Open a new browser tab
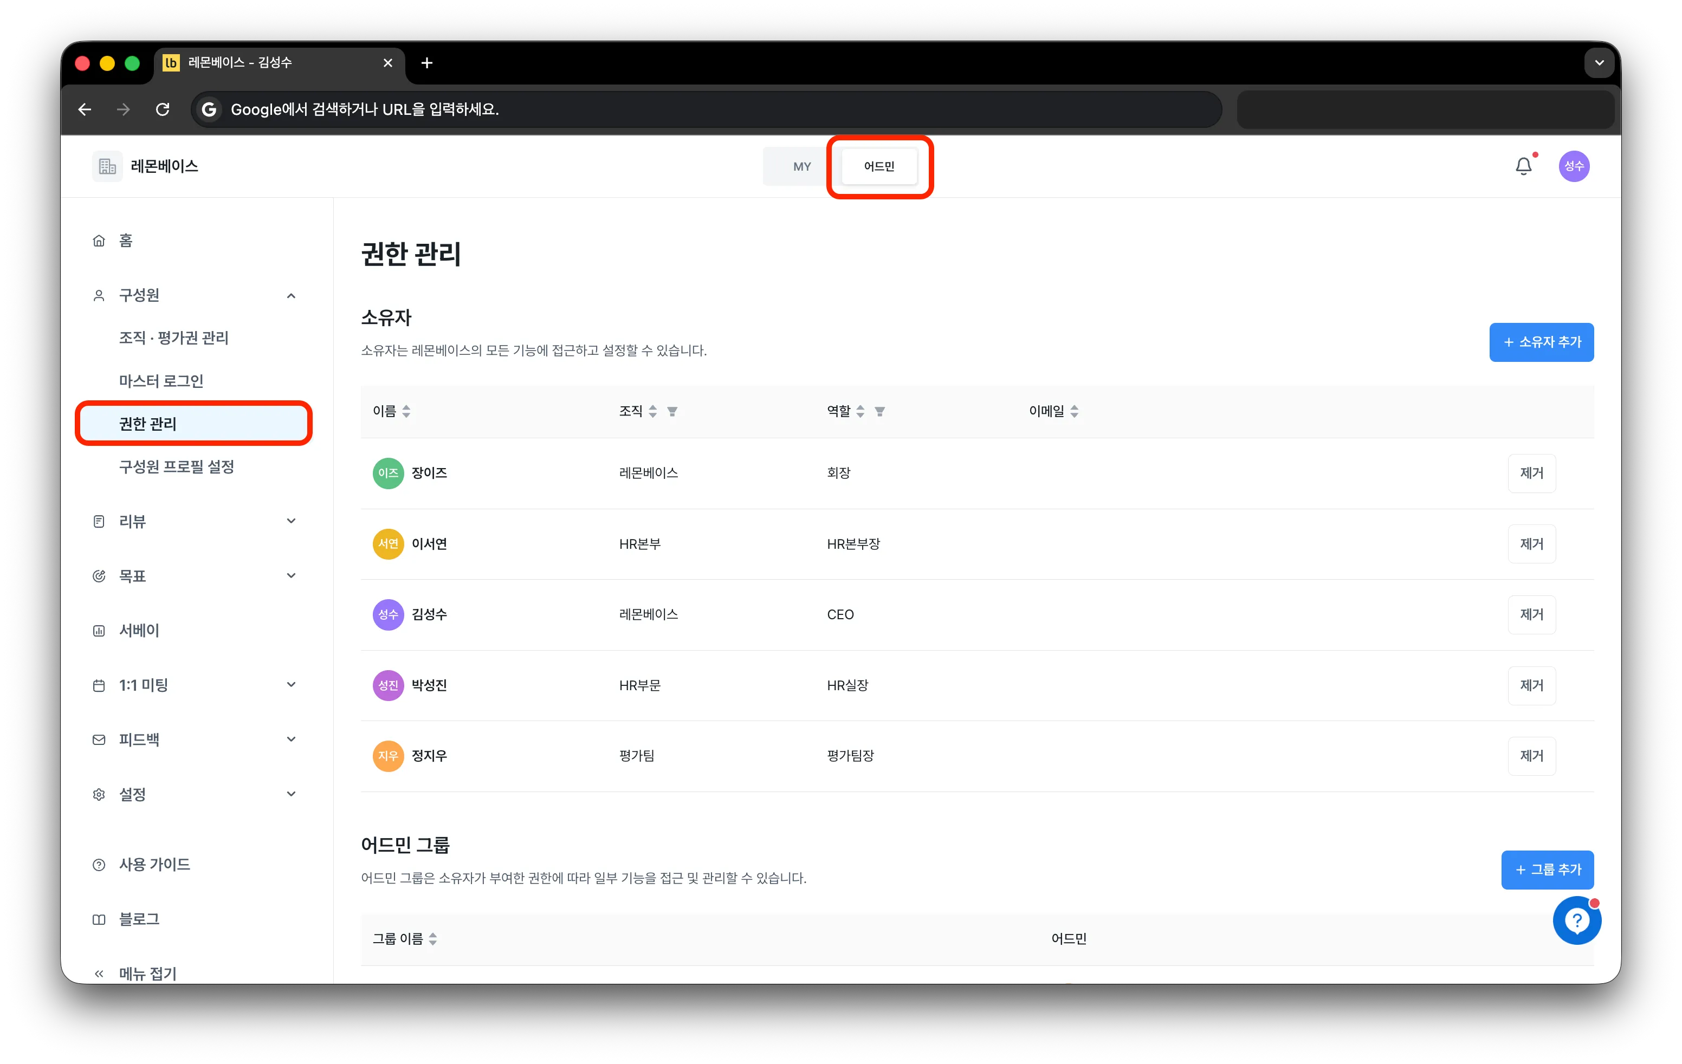Image resolution: width=1682 pixels, height=1064 pixels. [x=427, y=63]
